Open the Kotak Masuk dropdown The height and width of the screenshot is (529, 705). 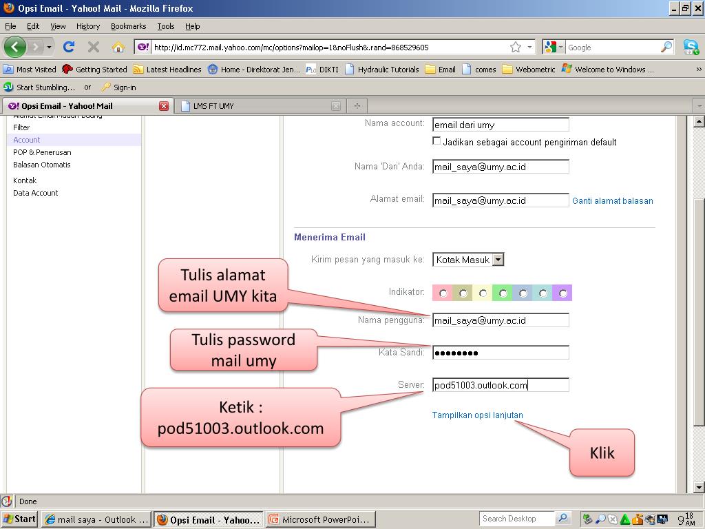point(468,260)
